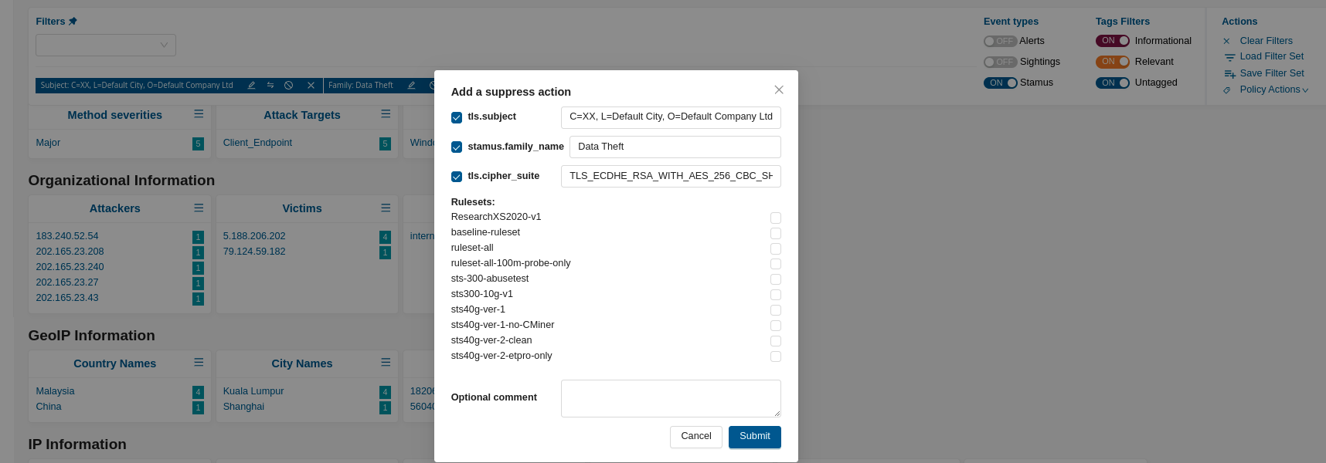Click the Load Filter Set action
The width and height of the screenshot is (1326, 463).
[1271, 56]
